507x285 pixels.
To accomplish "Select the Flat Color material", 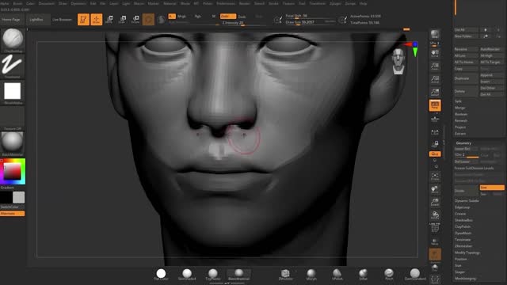I will tap(161, 275).
